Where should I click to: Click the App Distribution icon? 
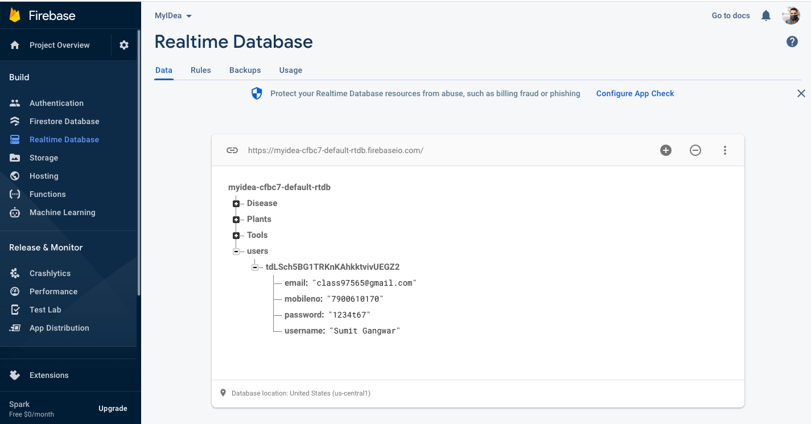click(15, 328)
